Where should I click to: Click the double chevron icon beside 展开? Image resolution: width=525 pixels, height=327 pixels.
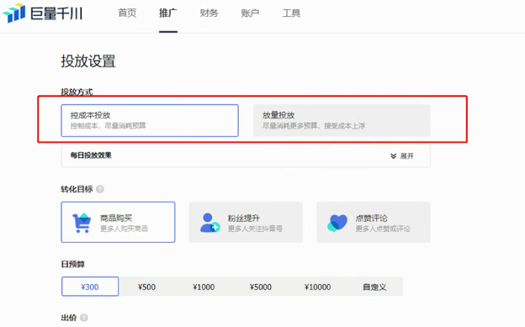394,156
